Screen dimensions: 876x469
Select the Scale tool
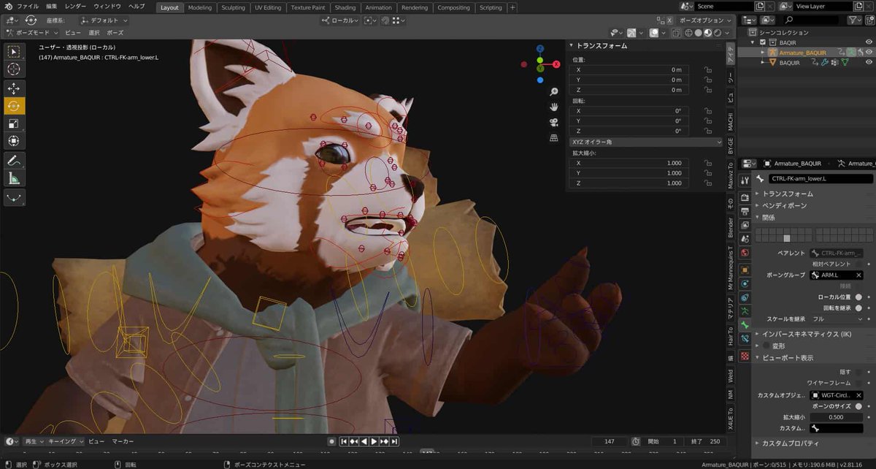(x=14, y=123)
